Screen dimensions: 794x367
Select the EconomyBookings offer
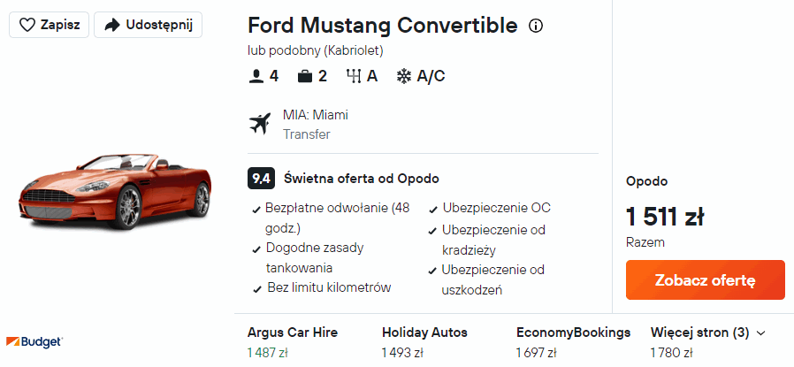coord(573,342)
